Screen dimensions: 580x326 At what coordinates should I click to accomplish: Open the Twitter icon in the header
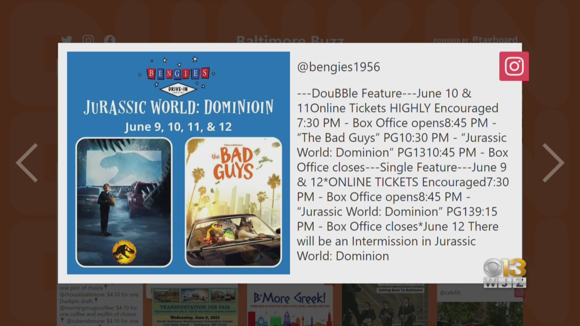[x=67, y=40]
